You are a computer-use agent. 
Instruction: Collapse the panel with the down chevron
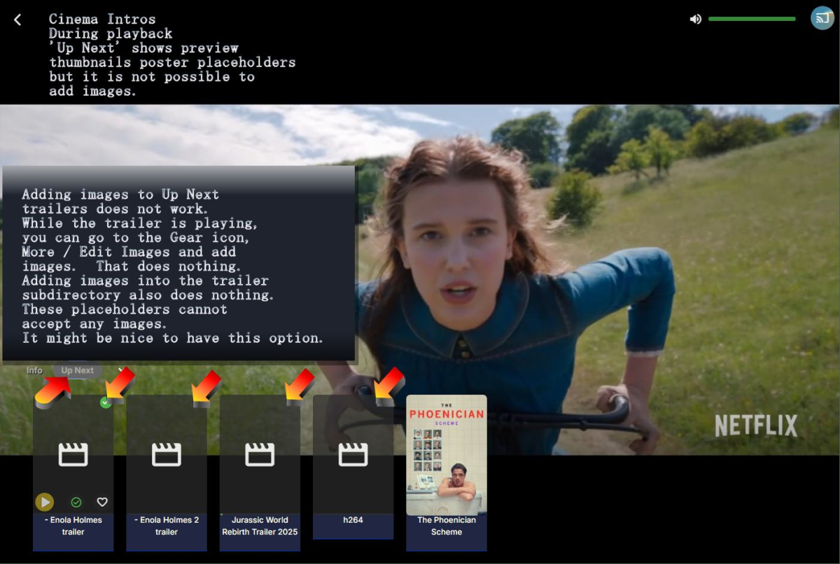120,370
